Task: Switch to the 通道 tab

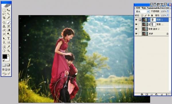Action: pyautogui.click(x=144, y=8)
